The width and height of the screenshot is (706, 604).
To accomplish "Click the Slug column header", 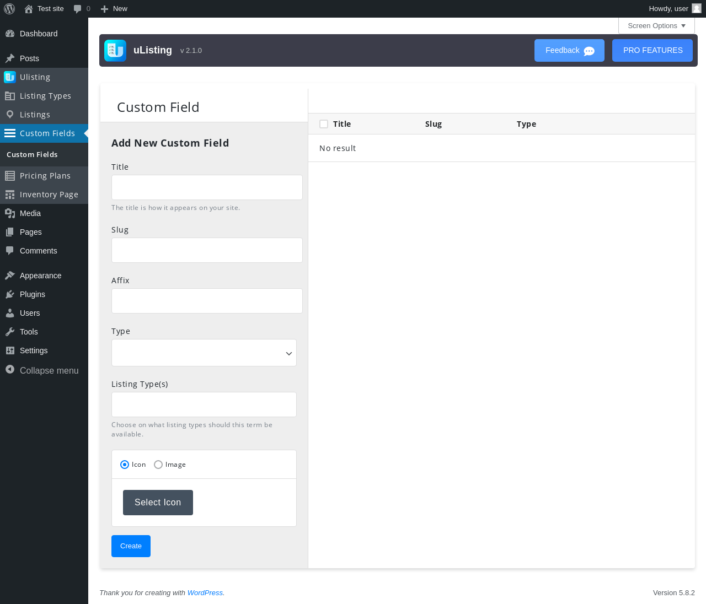I will click(434, 124).
